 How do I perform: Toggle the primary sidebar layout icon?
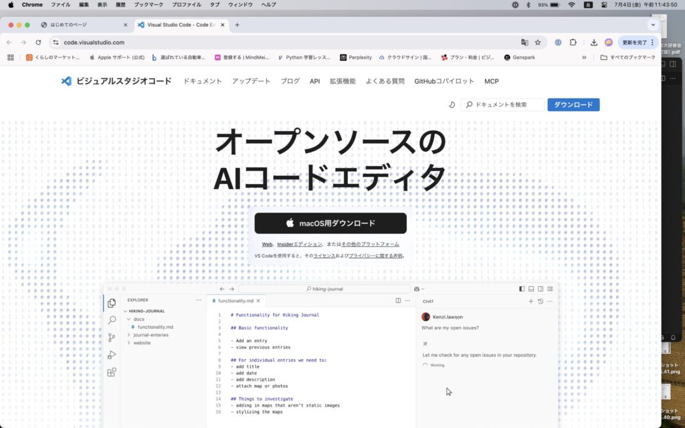pos(522,289)
